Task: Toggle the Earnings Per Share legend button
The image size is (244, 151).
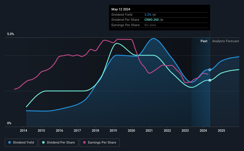Action: point(100,143)
